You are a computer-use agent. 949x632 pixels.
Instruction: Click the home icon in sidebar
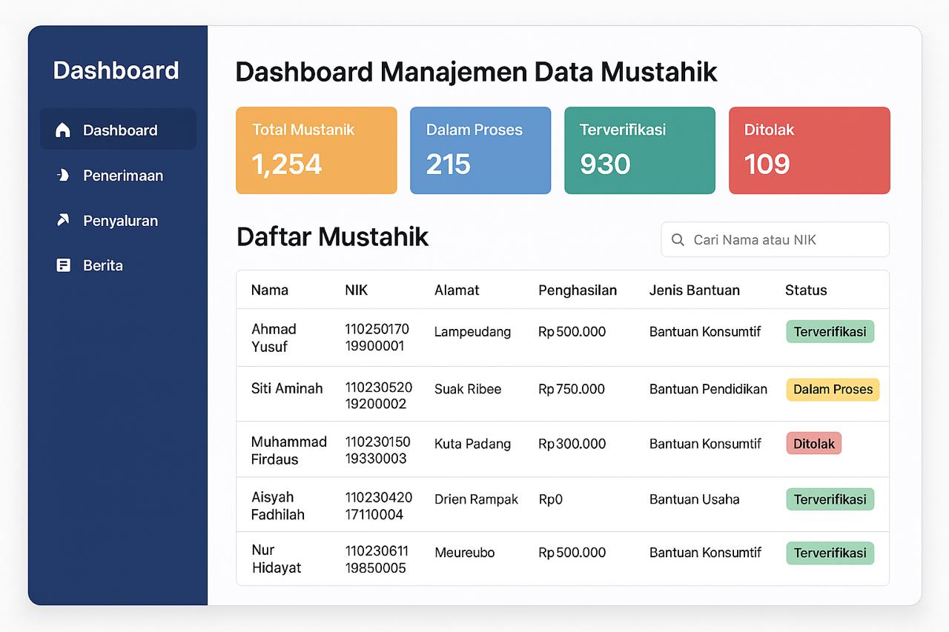coord(63,130)
